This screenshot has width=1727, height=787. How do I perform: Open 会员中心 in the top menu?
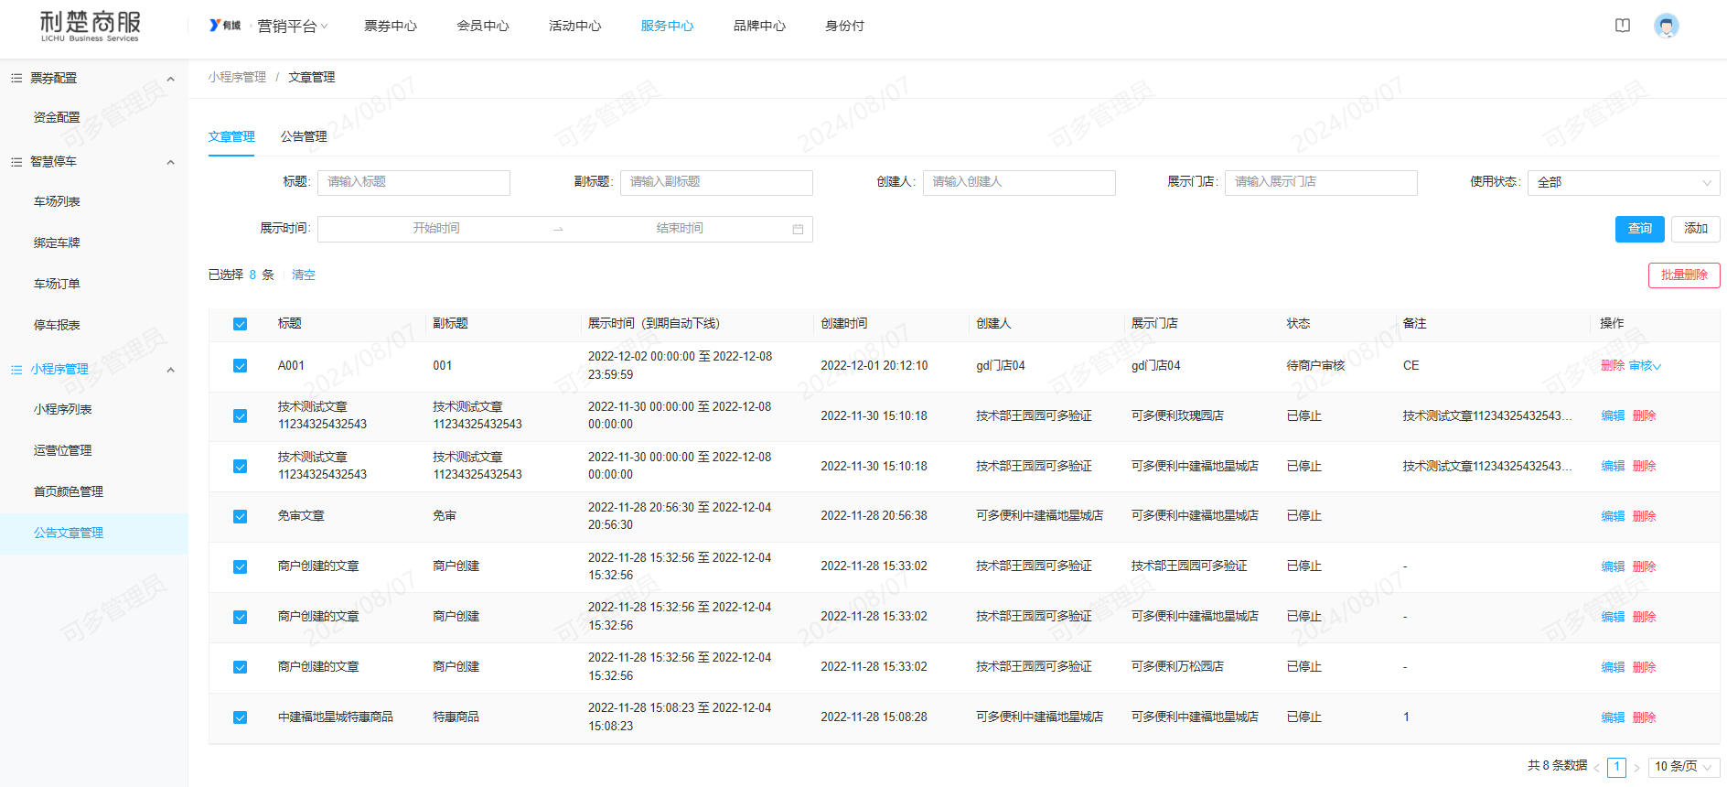[x=483, y=26]
